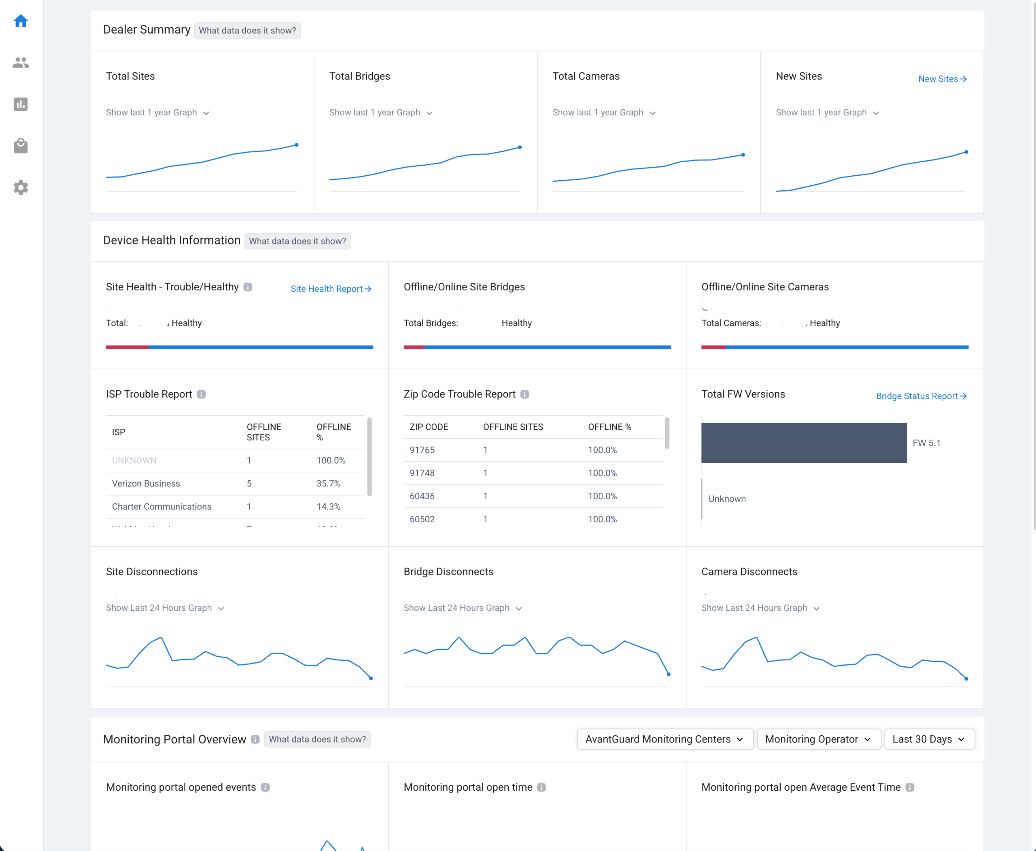Click info icon beside ISP Trouble Report

(202, 395)
